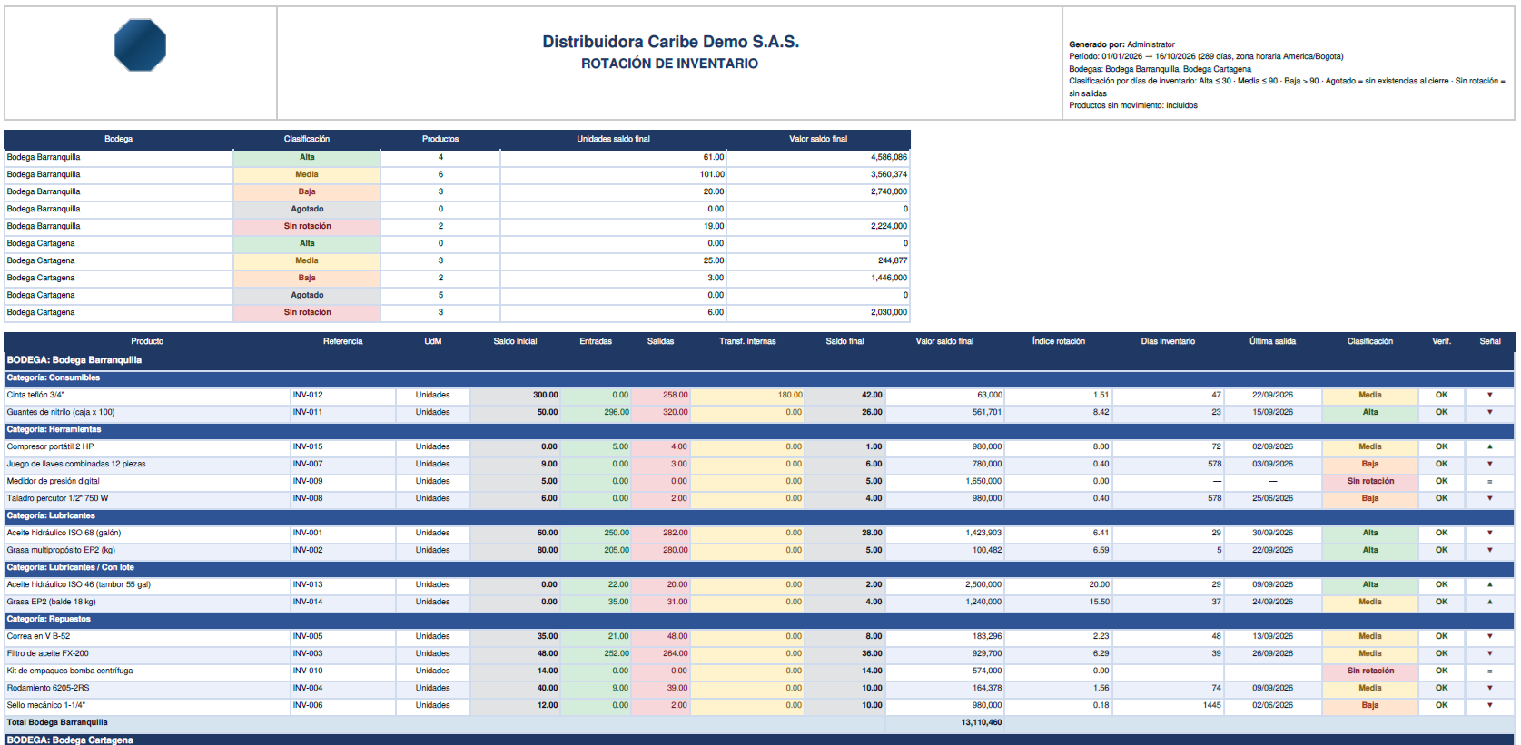The image size is (1521, 745).
Task: Click the Transf. internas value 180.00
Action: coord(790,395)
